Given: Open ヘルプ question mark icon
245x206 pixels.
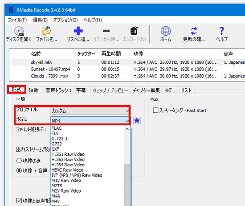Looking at the screenshot, I should [x=222, y=34].
